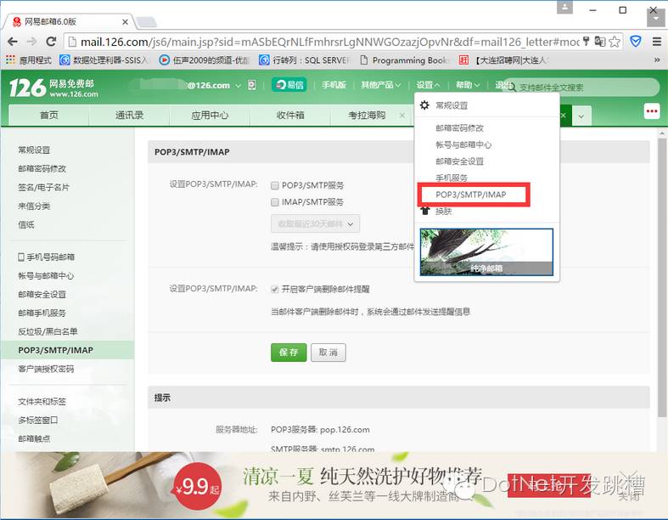This screenshot has height=520, width=668.
Task: Switch to the 通讯录 tab
Action: (x=129, y=116)
